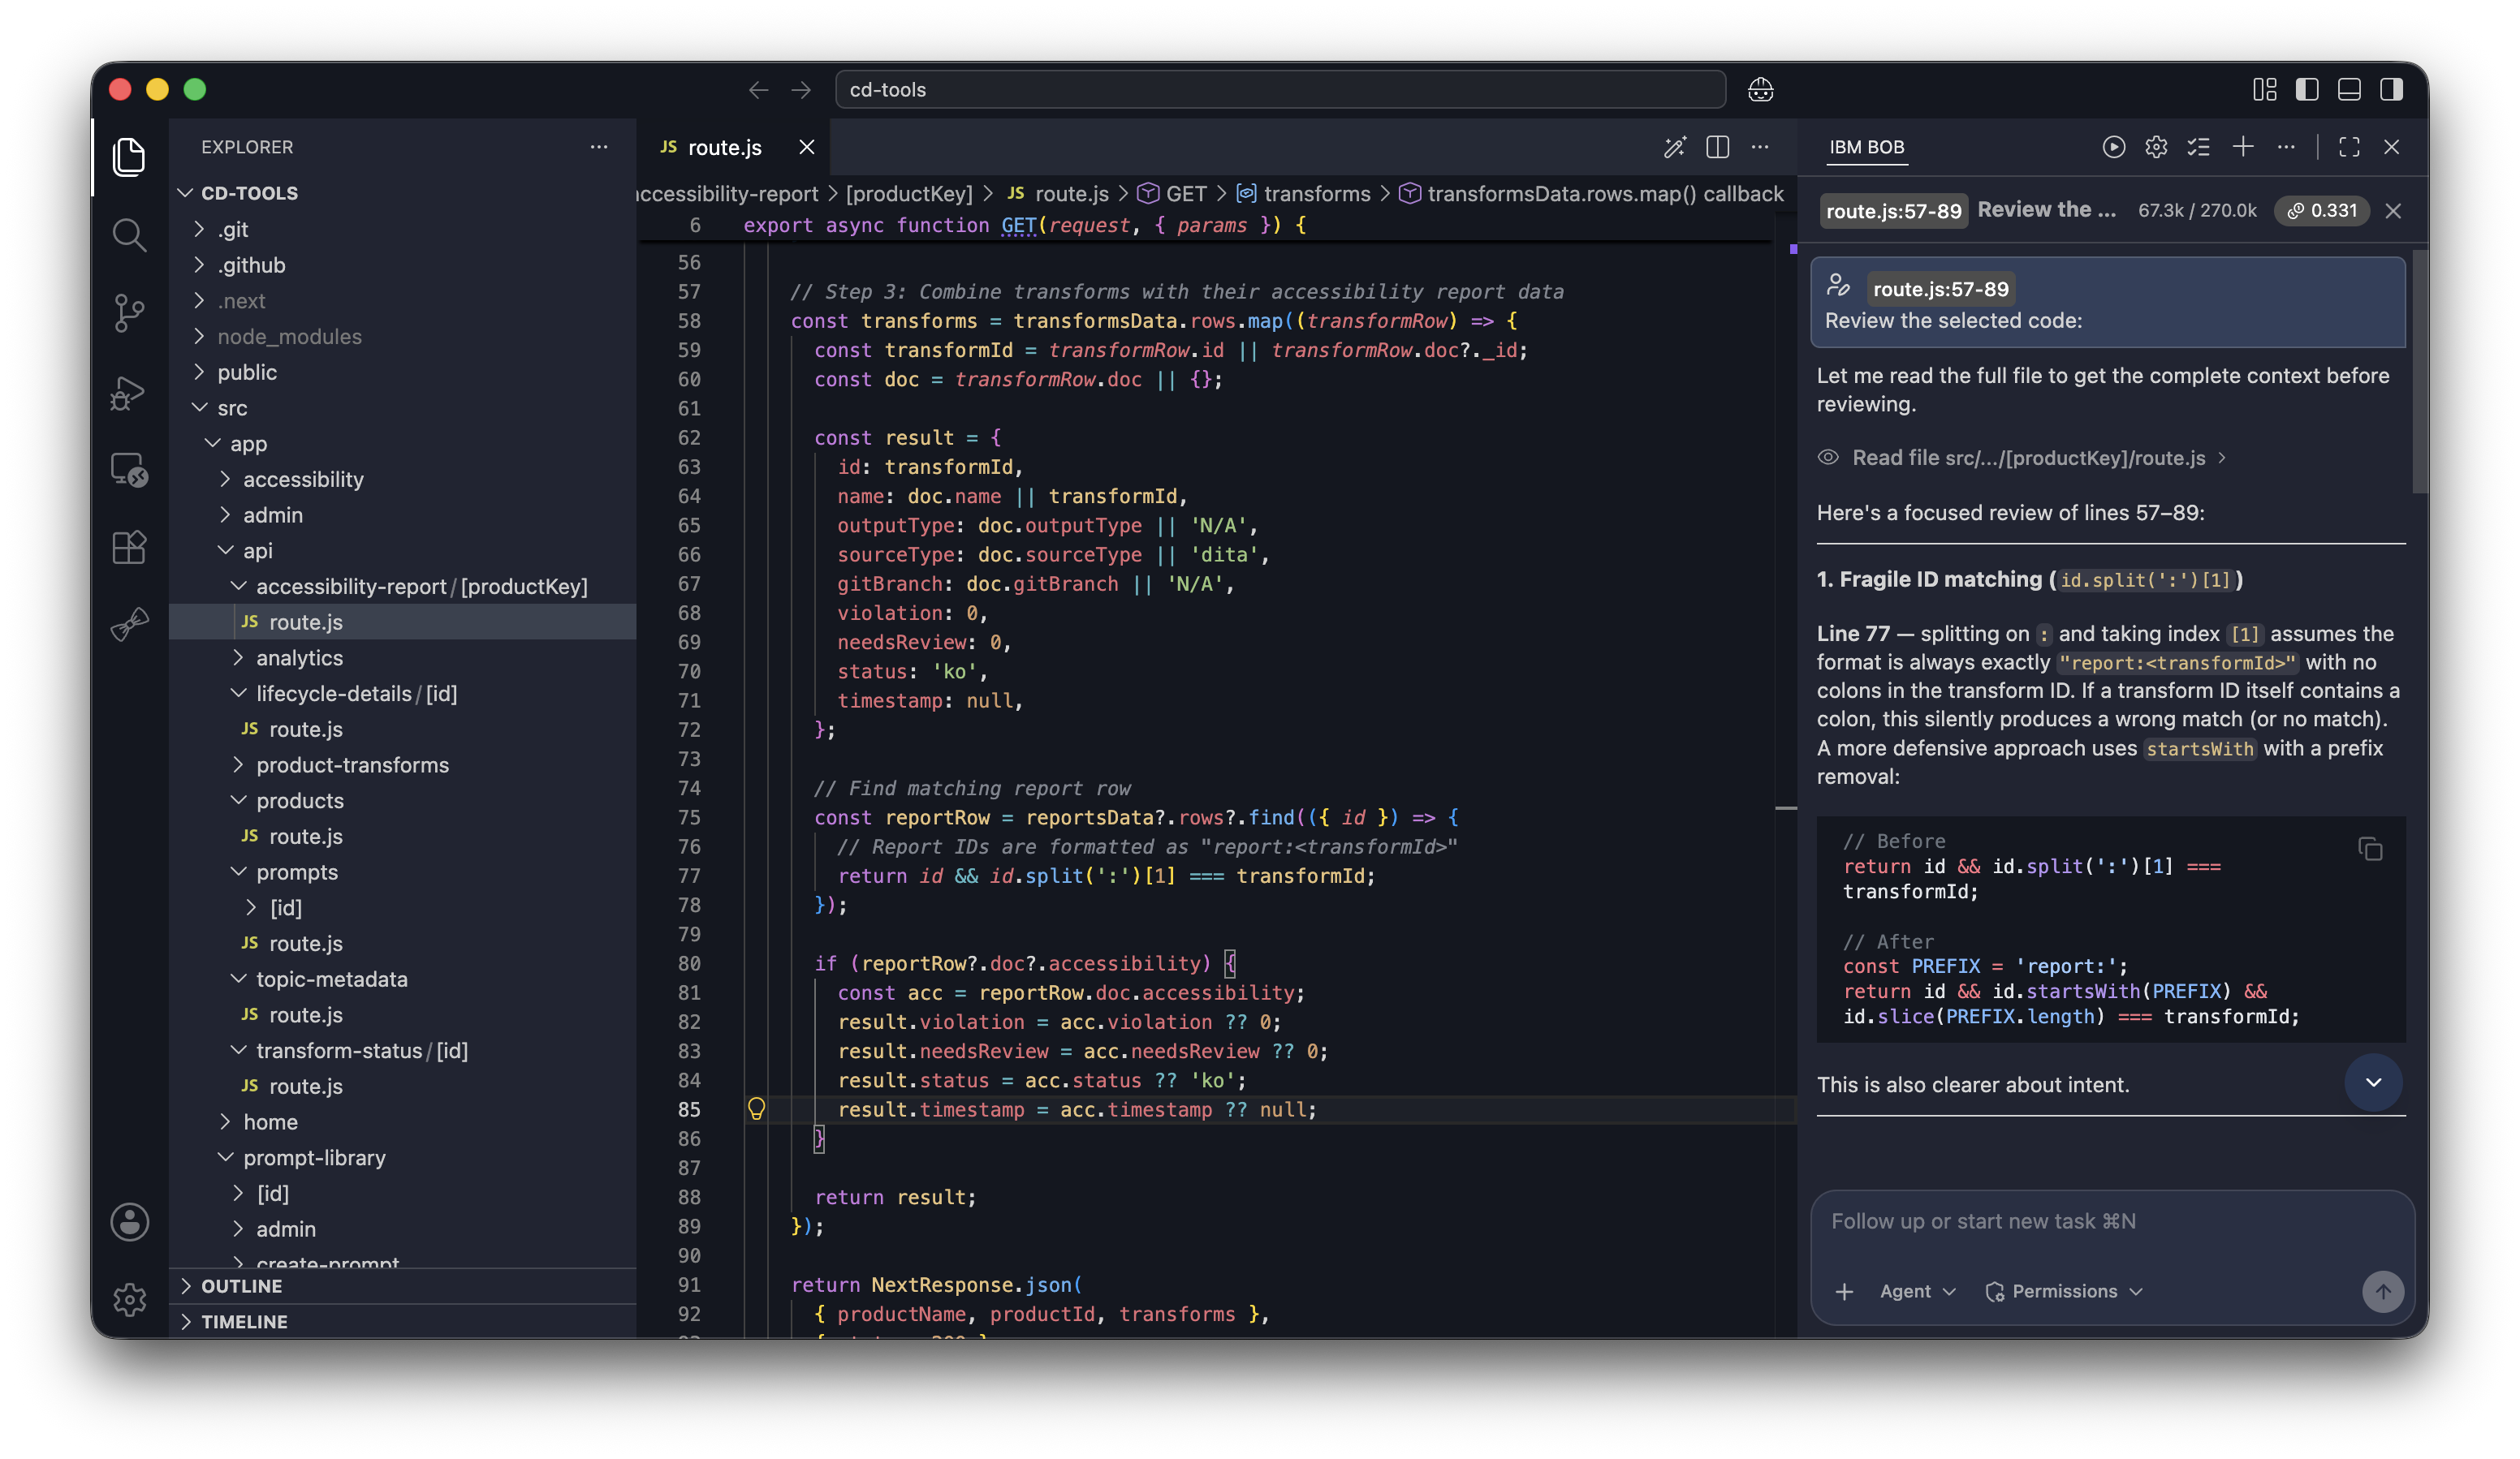Expand the .github folder
This screenshot has height=1459, width=2520.
click(x=402, y=265)
